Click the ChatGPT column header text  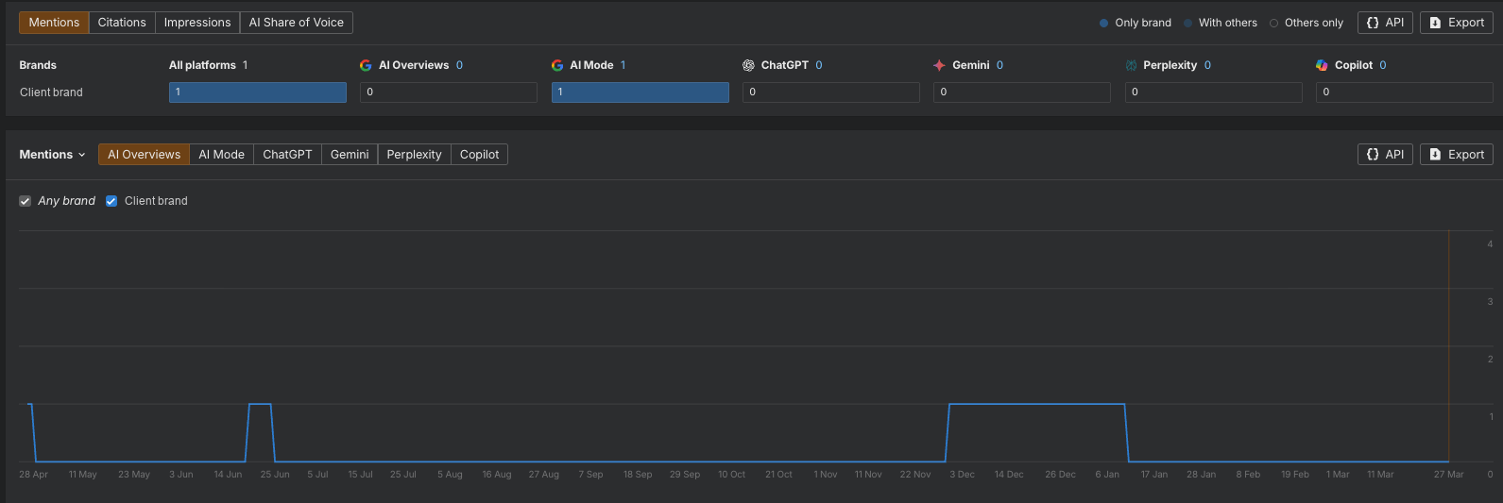point(785,65)
